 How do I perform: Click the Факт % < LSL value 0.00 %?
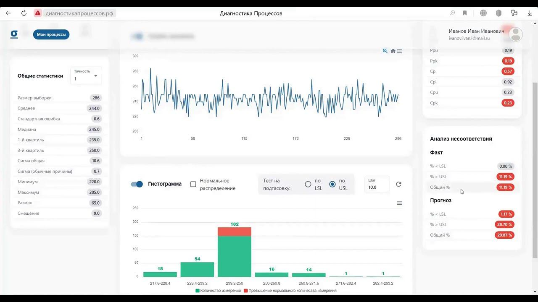[x=506, y=166]
